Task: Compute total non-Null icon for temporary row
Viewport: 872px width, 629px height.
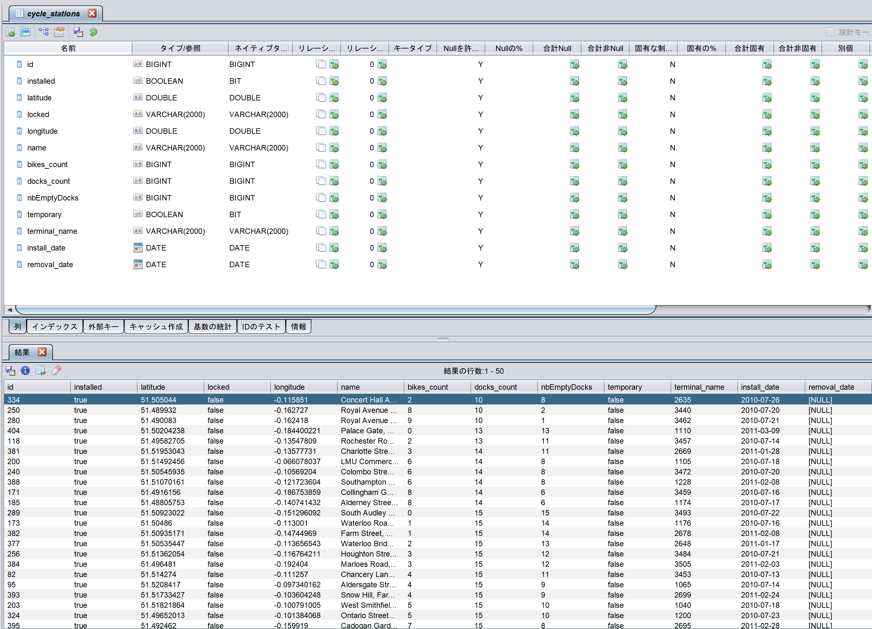Action: point(623,215)
